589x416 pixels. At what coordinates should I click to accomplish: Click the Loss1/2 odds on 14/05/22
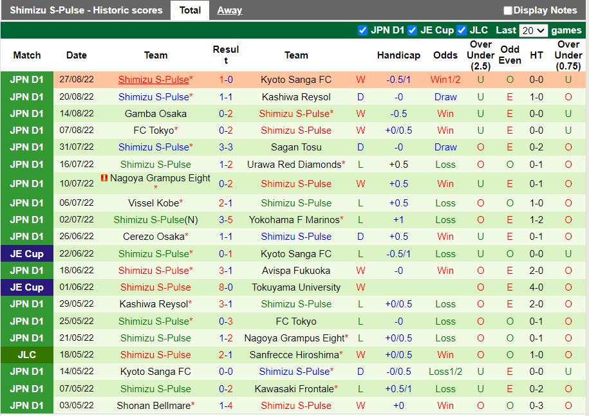(x=445, y=372)
